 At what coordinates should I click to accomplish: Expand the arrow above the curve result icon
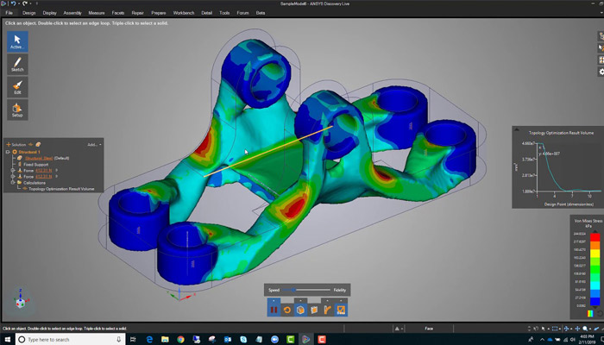327,300
